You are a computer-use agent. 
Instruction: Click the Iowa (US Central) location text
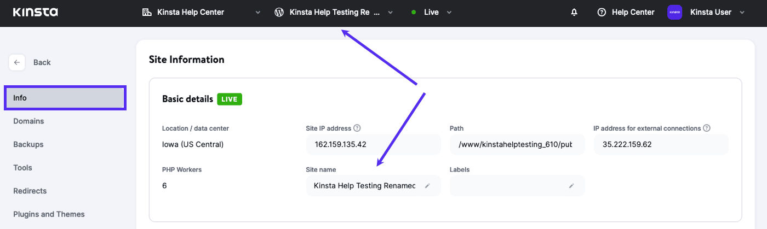tap(193, 144)
